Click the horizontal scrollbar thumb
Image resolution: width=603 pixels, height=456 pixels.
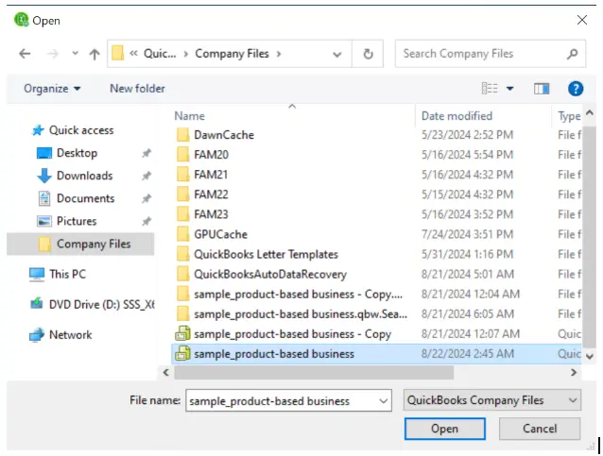tap(314, 372)
